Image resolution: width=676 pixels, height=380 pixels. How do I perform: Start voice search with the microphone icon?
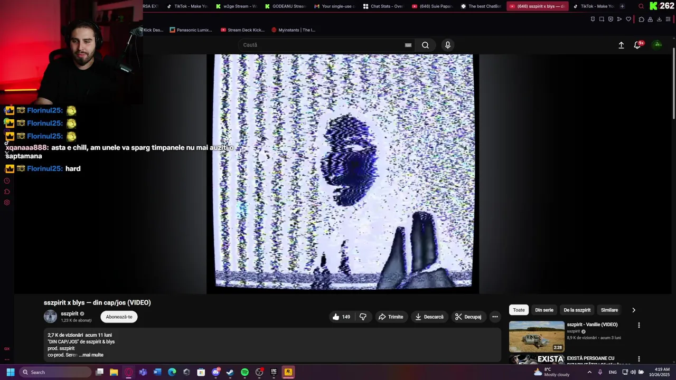[448, 45]
